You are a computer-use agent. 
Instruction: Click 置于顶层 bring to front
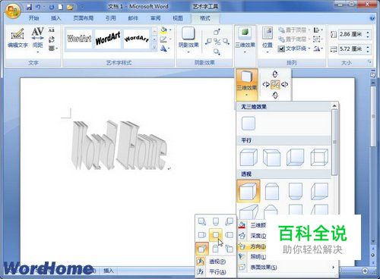tap(294, 30)
